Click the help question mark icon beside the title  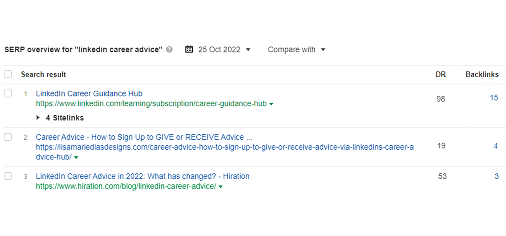pos(169,49)
